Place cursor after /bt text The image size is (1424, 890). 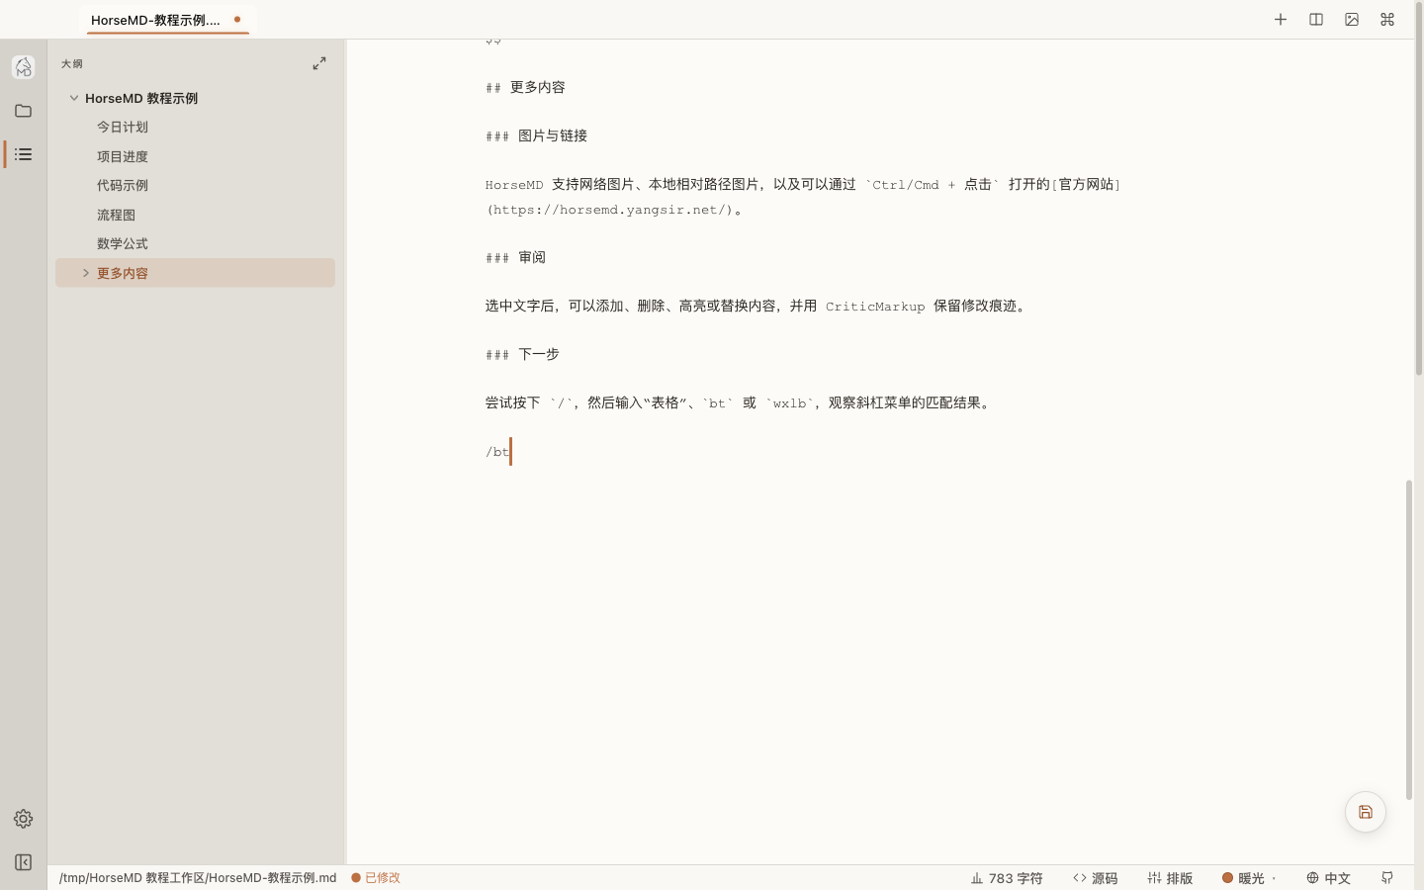(510, 452)
